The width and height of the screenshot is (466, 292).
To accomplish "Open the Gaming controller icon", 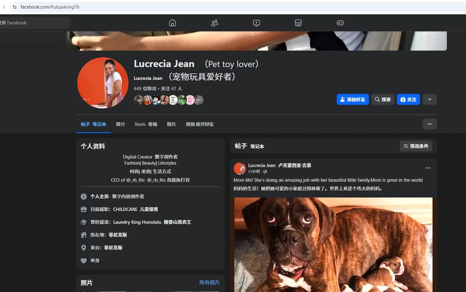I will [x=340, y=23].
